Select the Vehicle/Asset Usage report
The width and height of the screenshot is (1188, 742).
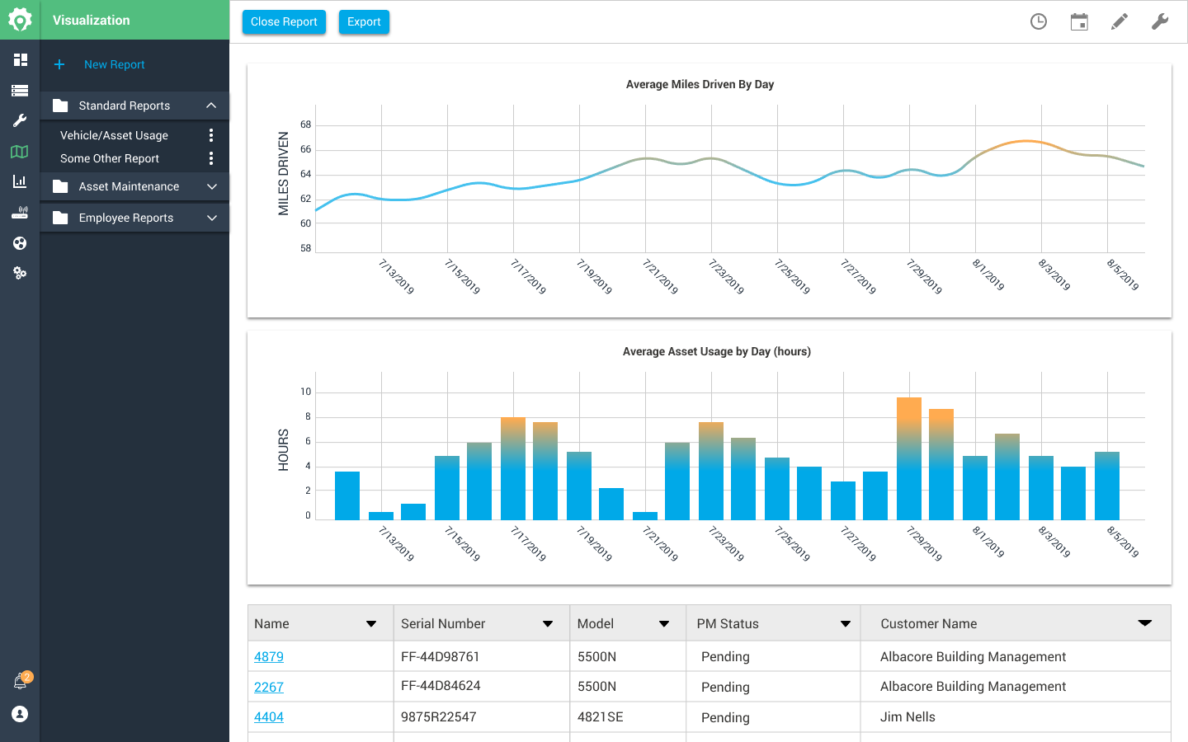pos(114,135)
